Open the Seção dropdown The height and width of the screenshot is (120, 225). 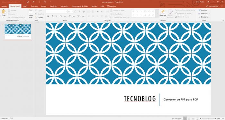coord(39,18)
